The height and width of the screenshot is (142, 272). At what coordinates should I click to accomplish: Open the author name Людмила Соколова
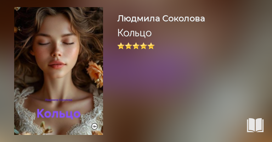coord(161,18)
